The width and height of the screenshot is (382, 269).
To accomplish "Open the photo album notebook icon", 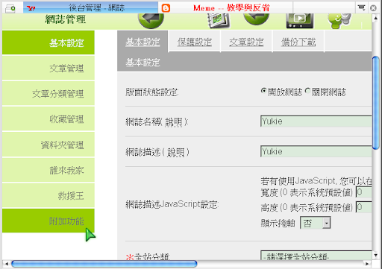I will coord(219,20).
